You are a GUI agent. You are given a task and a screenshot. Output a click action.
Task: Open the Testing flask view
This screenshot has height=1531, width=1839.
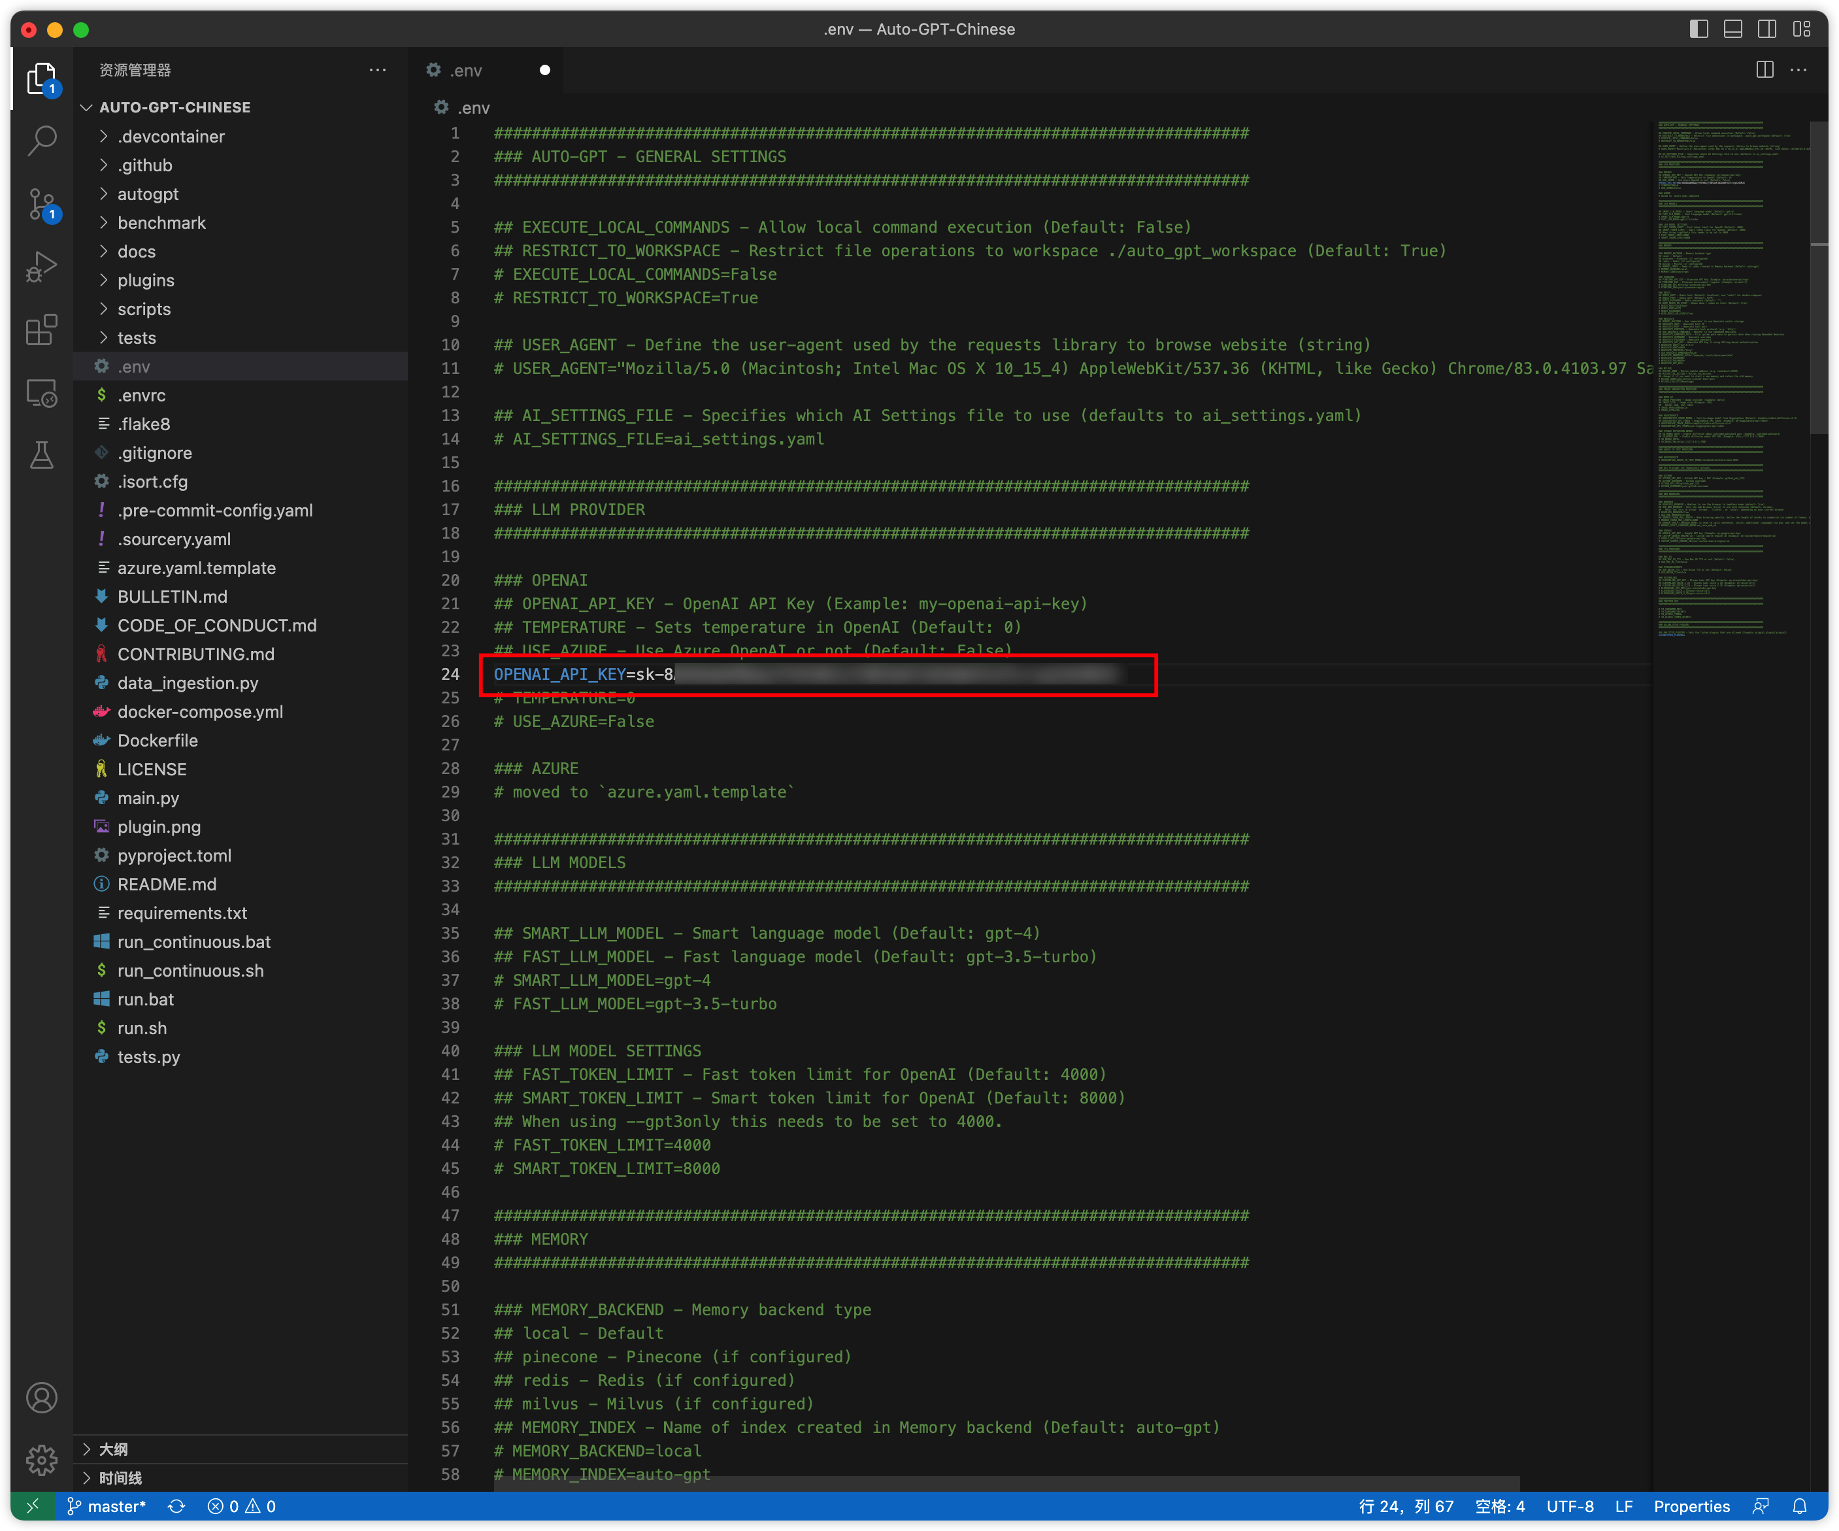(41, 456)
